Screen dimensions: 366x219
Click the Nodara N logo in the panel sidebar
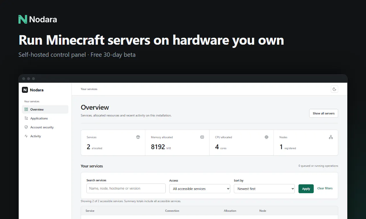point(25,90)
